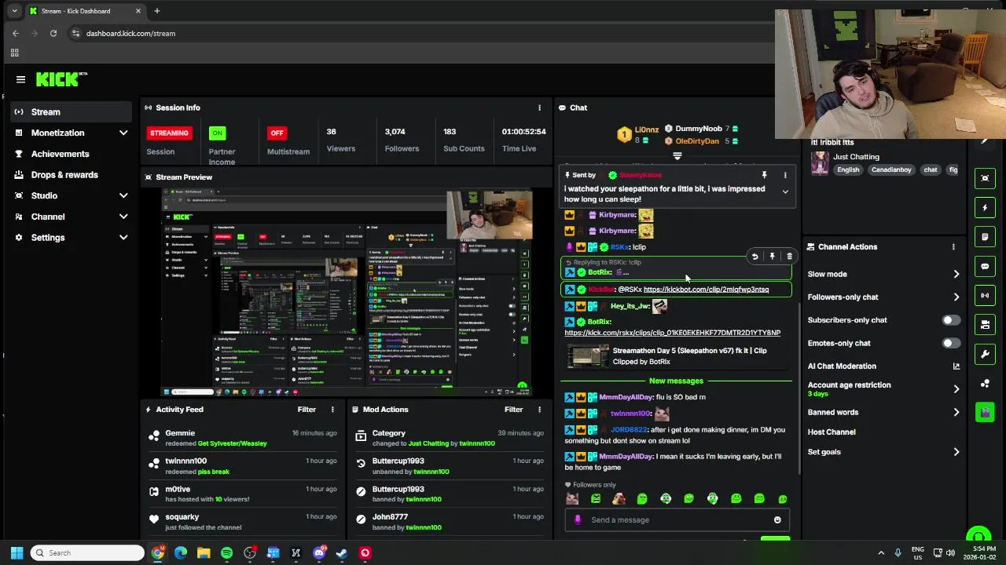Expand the pinned message chevron
Screen dimensions: 1006x565
784,192
